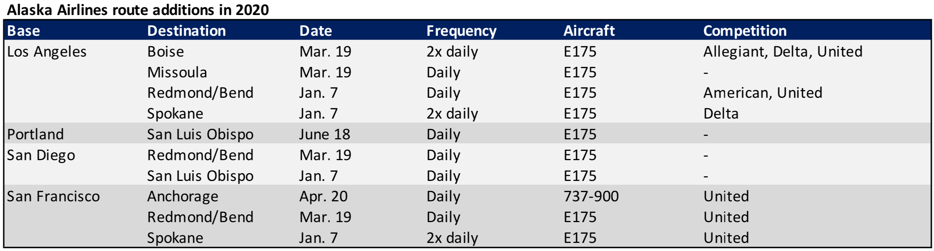Select the Portland base cell
The image size is (934, 251).
click(36, 134)
